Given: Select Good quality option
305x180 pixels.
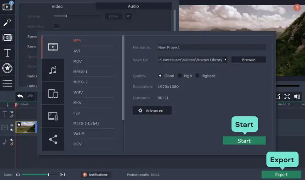Looking at the screenshot, I should (160, 76).
